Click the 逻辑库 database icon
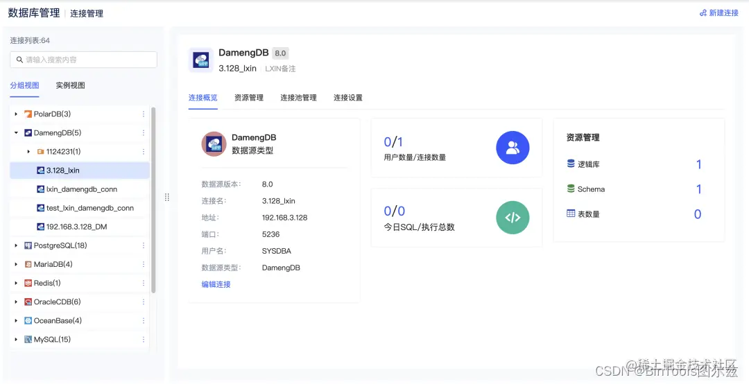The image size is (749, 384). 571,164
